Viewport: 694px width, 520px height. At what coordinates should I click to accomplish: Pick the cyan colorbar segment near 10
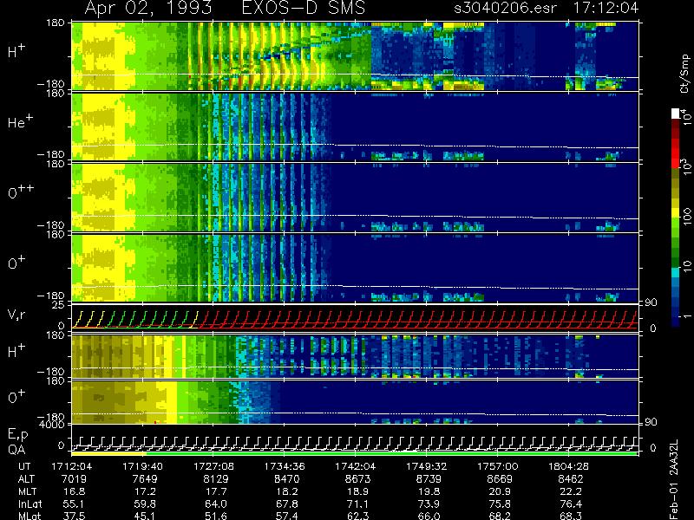pyautogui.click(x=676, y=272)
